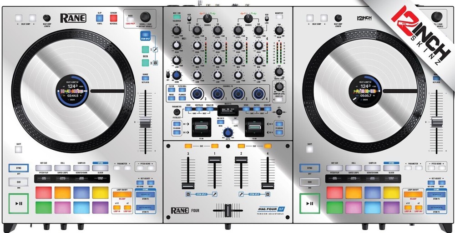
Task: Click the left Source selector knob on mixer
Action: click(207, 19)
